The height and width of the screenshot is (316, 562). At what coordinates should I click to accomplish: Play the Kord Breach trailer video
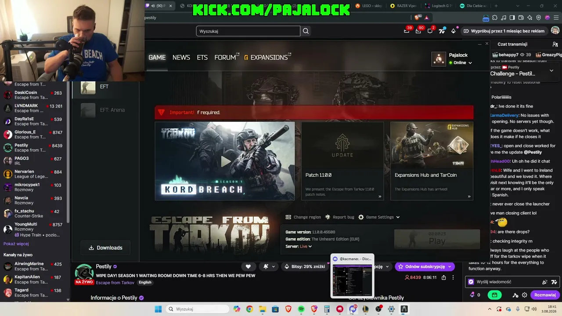click(225, 161)
